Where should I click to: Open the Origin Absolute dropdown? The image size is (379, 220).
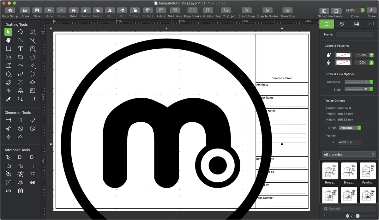point(350,128)
